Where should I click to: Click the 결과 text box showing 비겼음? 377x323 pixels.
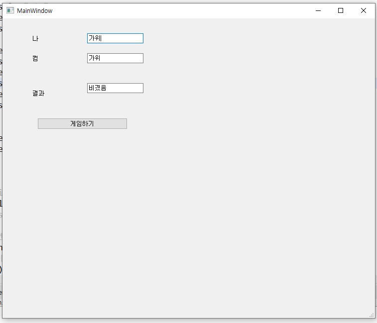[x=115, y=88]
